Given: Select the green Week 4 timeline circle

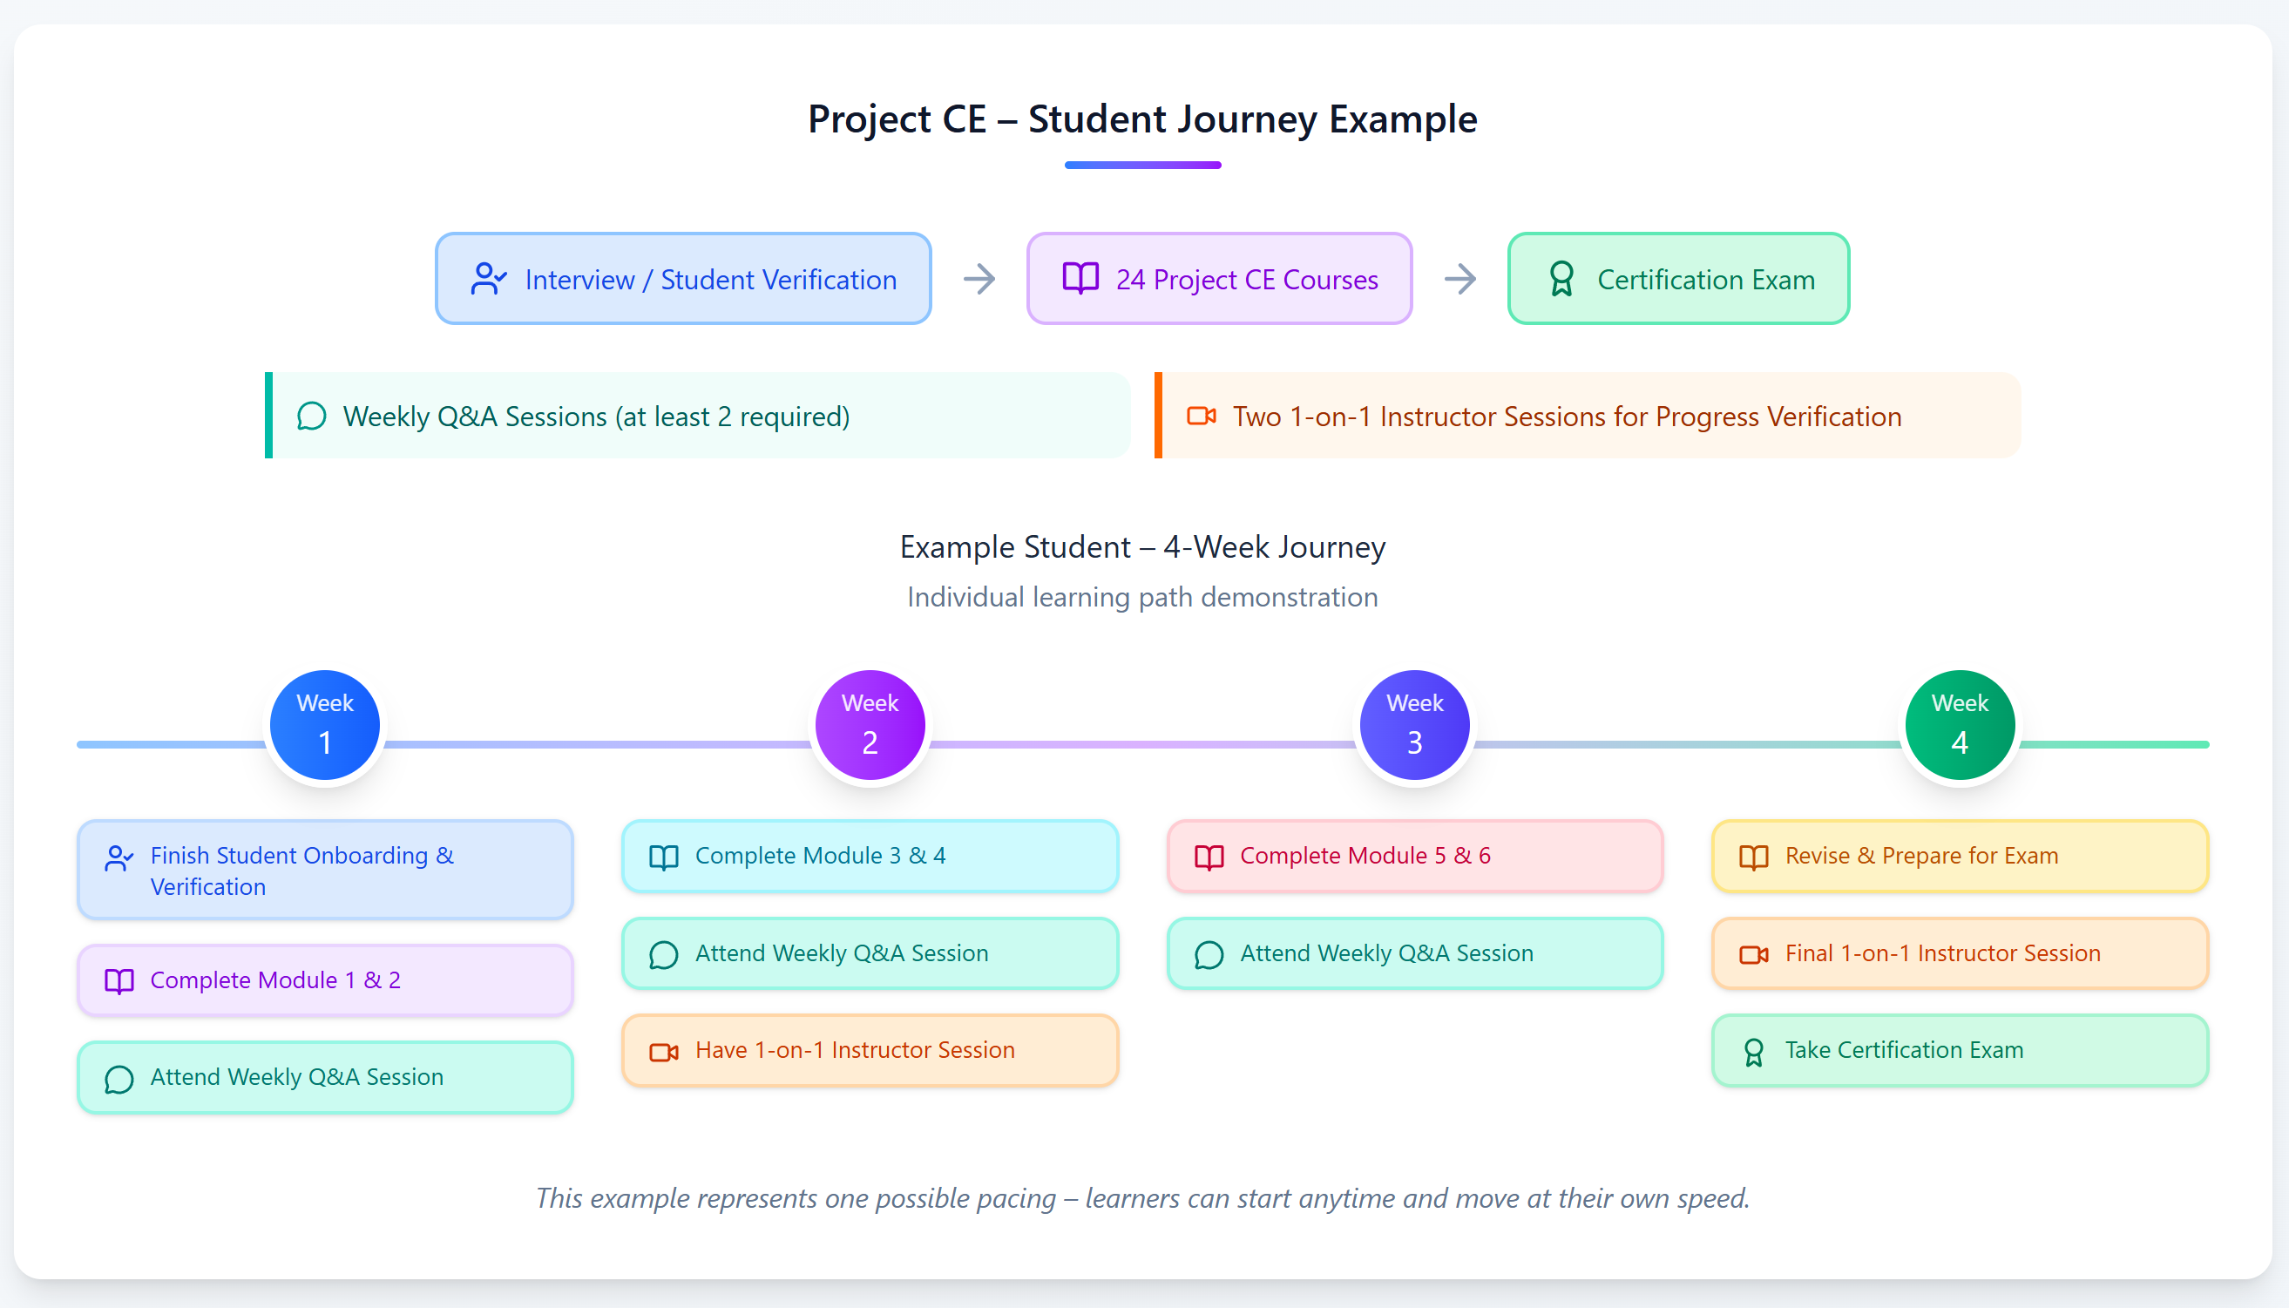Looking at the screenshot, I should [1960, 725].
